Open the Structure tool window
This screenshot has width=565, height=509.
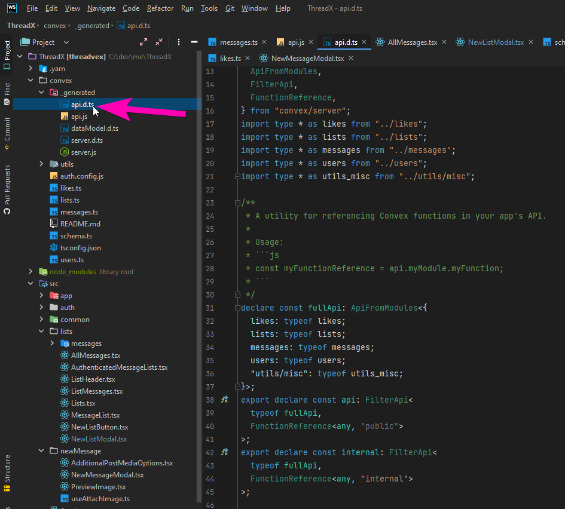point(7,472)
